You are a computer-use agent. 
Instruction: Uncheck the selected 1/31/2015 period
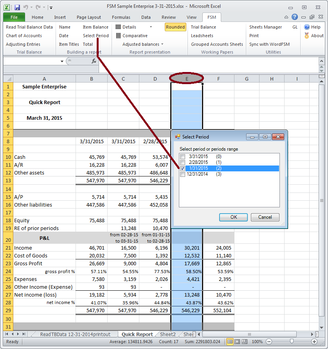pyautogui.click(x=182, y=168)
